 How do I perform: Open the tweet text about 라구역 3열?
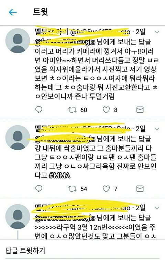(95, 232)
